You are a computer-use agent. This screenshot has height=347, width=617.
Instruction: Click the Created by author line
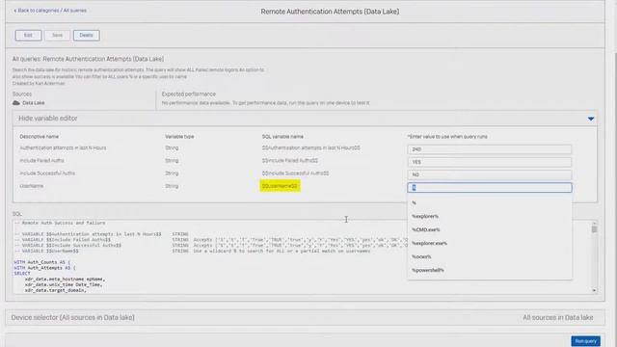[39, 84]
